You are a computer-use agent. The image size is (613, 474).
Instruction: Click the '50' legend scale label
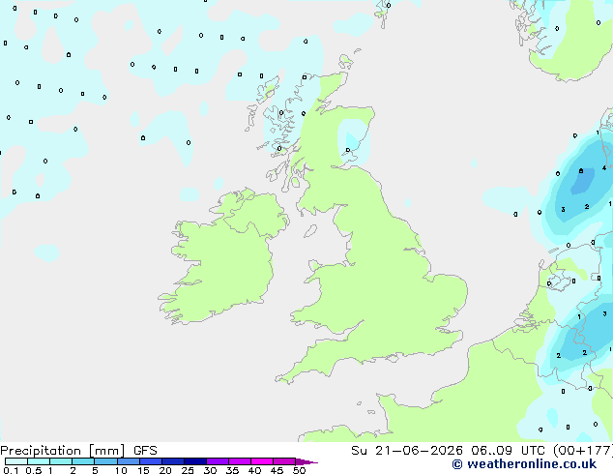click(299, 470)
